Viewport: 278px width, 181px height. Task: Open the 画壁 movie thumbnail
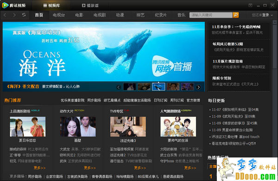[x=78, y=127]
